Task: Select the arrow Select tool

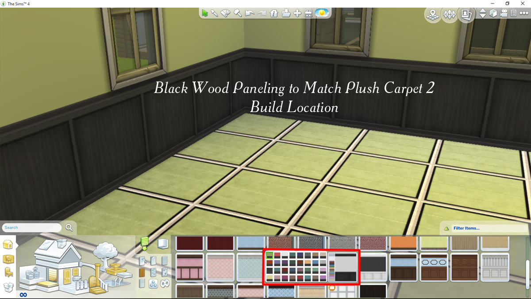Action: [x=205, y=13]
